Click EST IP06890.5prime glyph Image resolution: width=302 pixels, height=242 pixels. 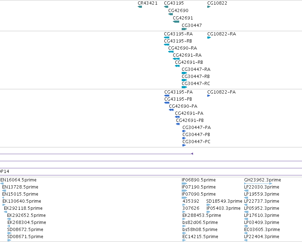pyautogui.click(x=184, y=184)
